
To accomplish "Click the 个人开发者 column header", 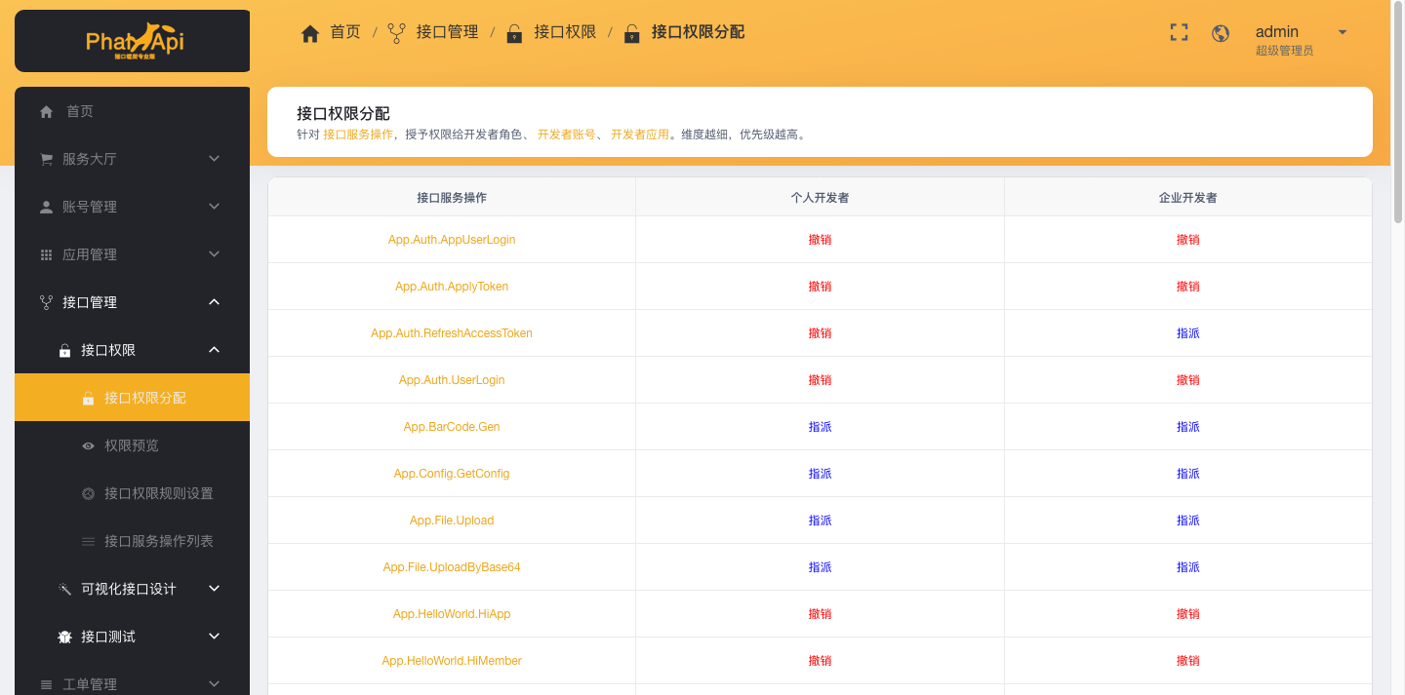I will tap(820, 198).
